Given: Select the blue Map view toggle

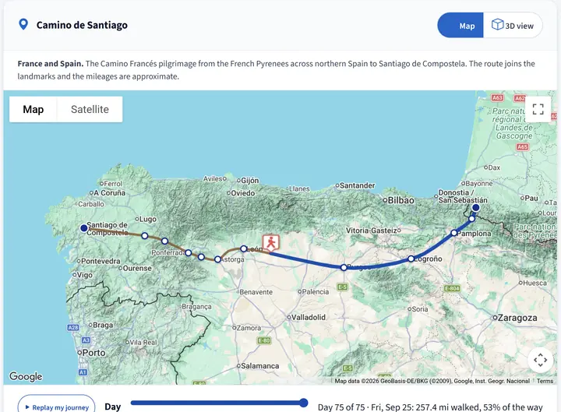Looking at the screenshot, I should 460,26.
